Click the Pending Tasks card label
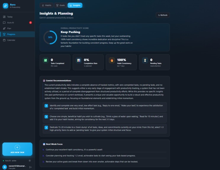 [x=156, y=63]
